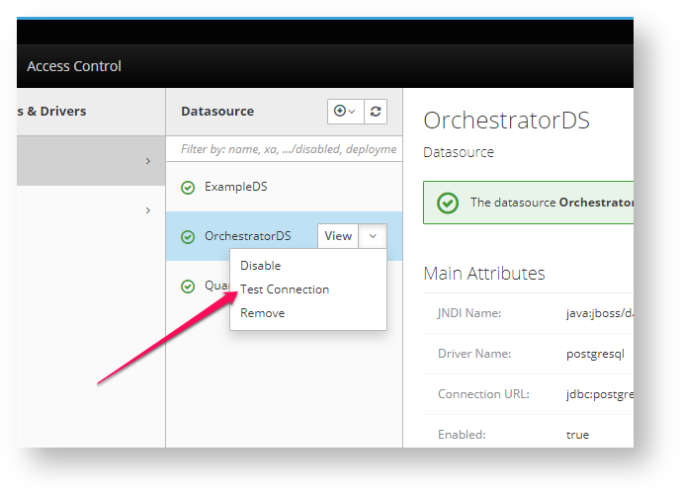Click the Connection URL attribute label
The image size is (681, 495).
pos(483,394)
